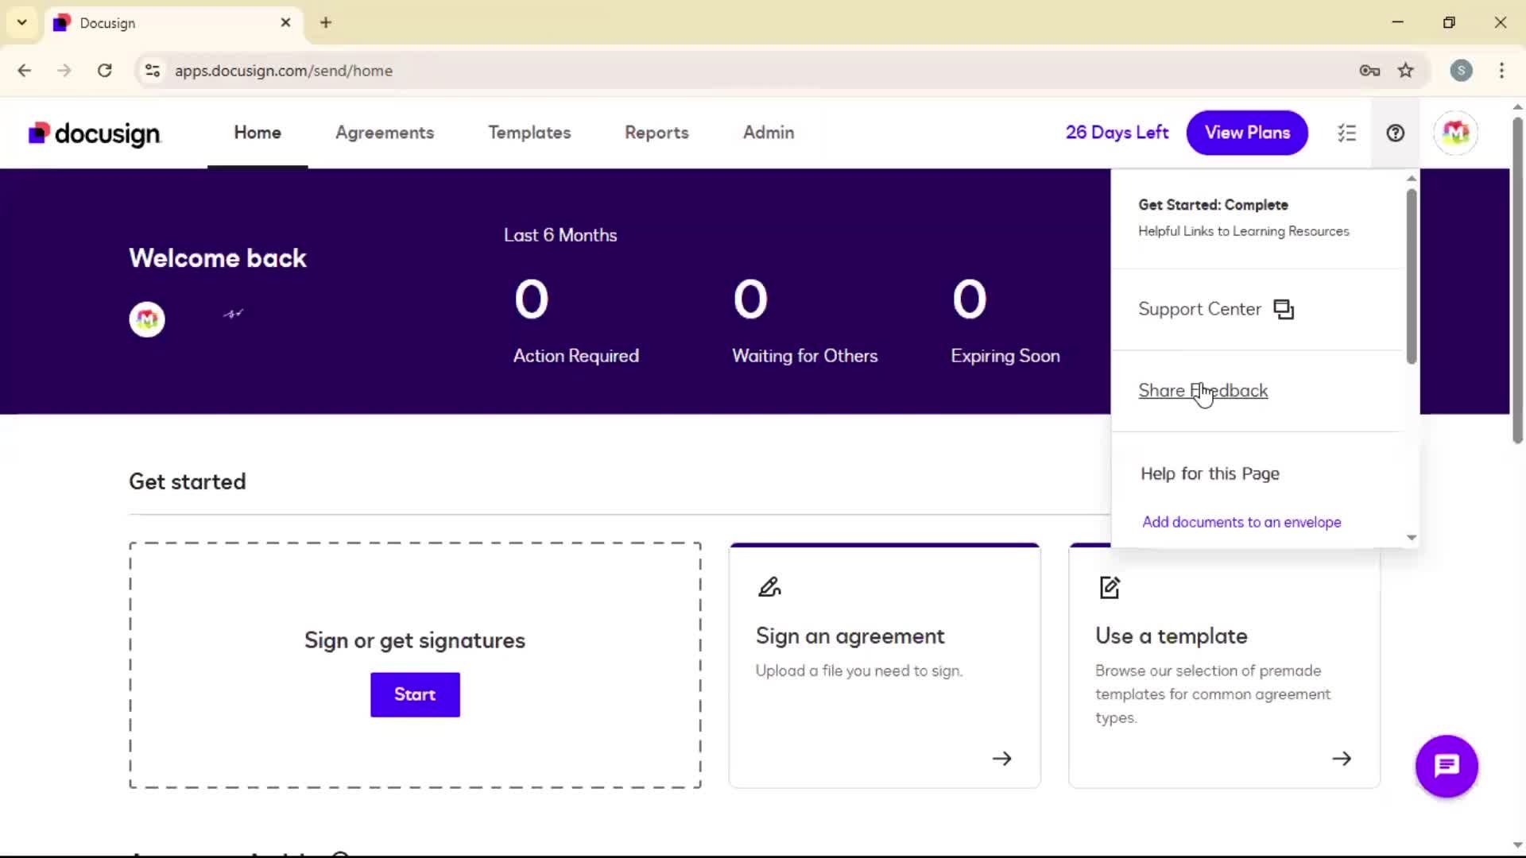Click the Action Required count

(x=531, y=300)
